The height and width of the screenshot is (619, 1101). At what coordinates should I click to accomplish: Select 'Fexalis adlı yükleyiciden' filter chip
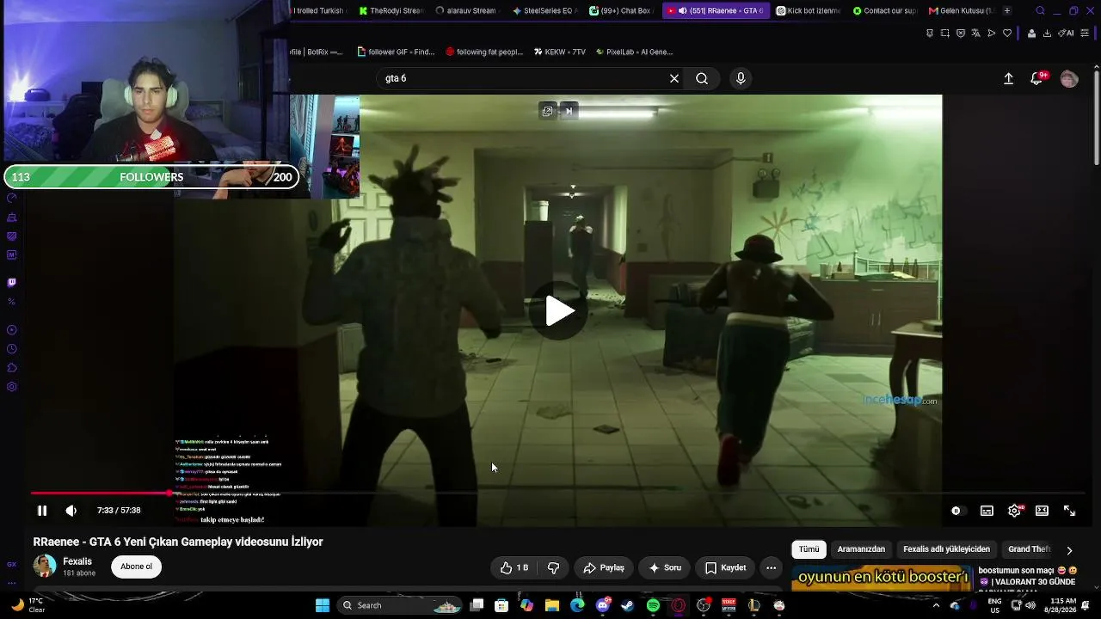click(946, 549)
